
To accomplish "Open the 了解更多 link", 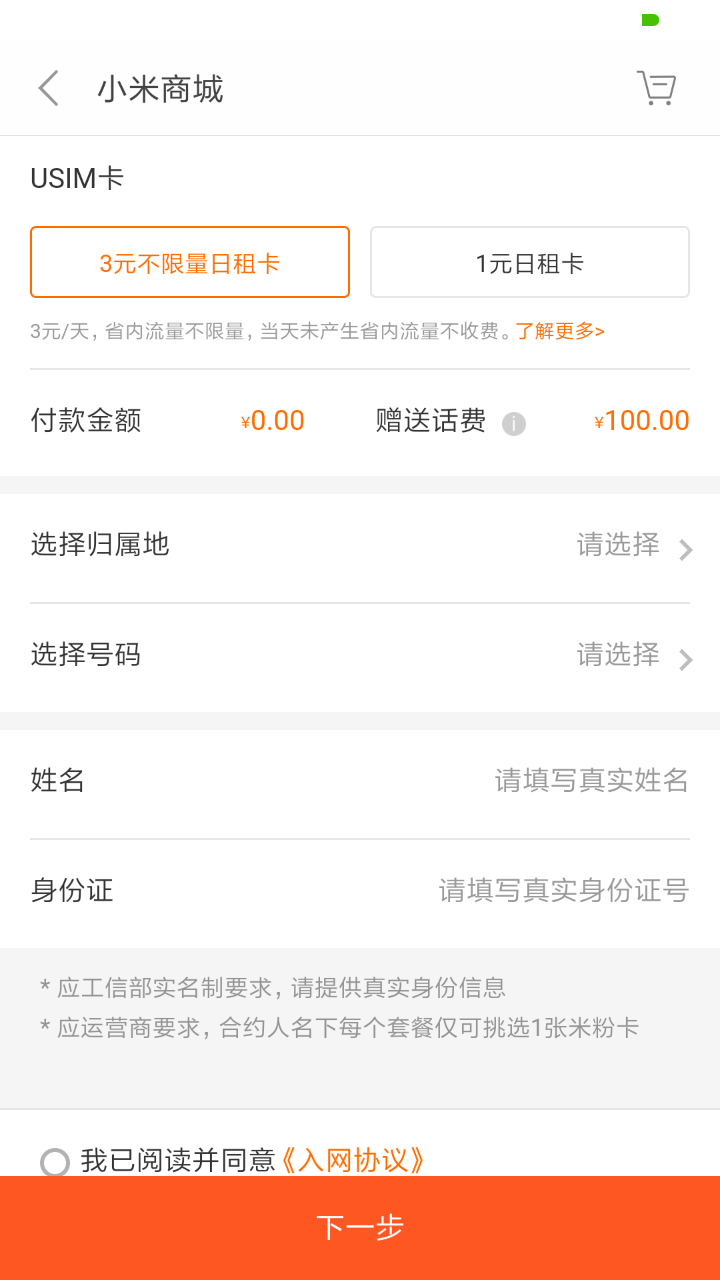I will pyautogui.click(x=560, y=331).
